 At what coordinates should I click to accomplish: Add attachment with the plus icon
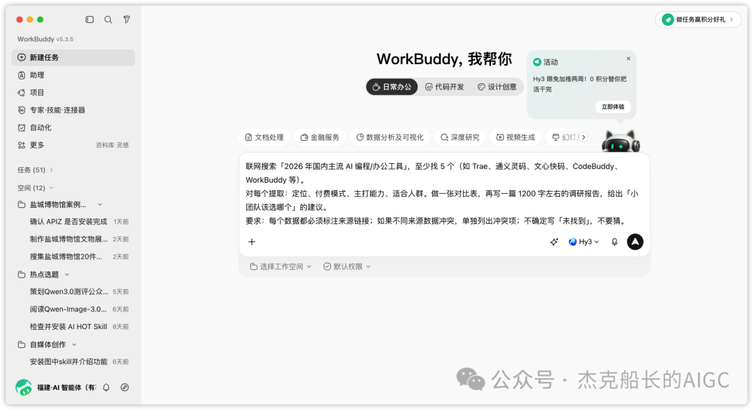252,242
